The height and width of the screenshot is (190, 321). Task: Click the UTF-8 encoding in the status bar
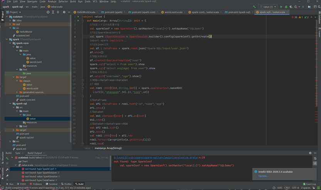tap(295, 188)
